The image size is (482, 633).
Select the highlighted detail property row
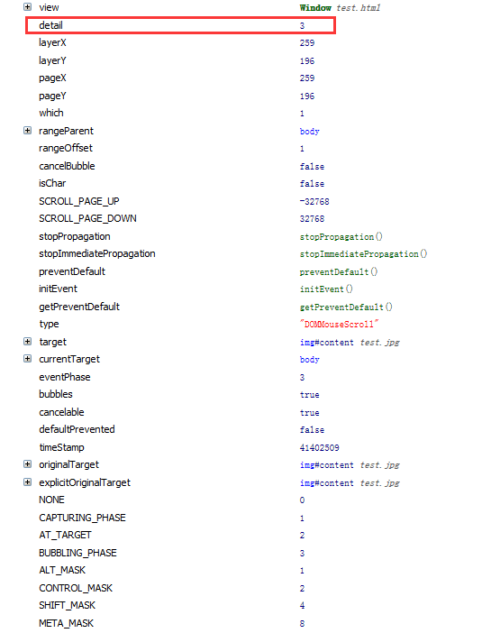pyautogui.click(x=180, y=25)
